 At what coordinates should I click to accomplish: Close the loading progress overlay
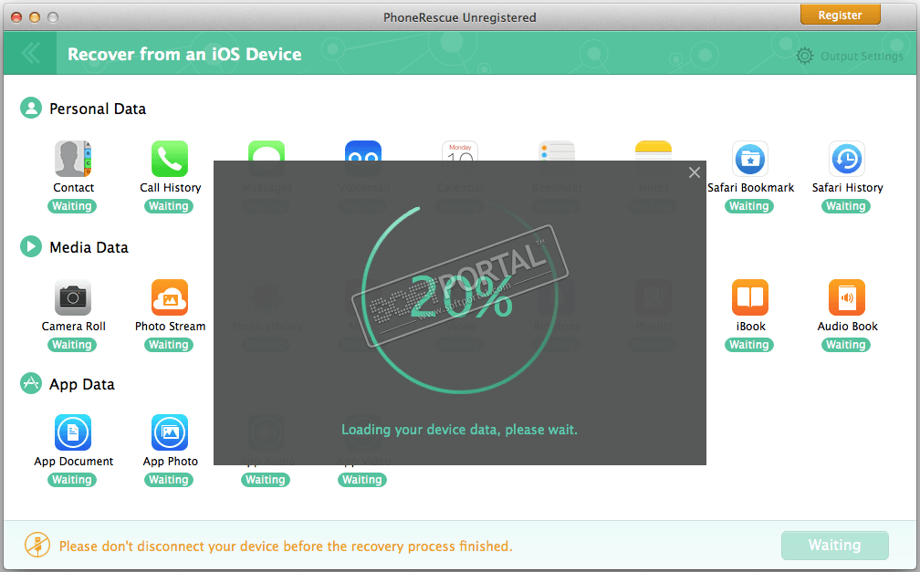click(694, 172)
